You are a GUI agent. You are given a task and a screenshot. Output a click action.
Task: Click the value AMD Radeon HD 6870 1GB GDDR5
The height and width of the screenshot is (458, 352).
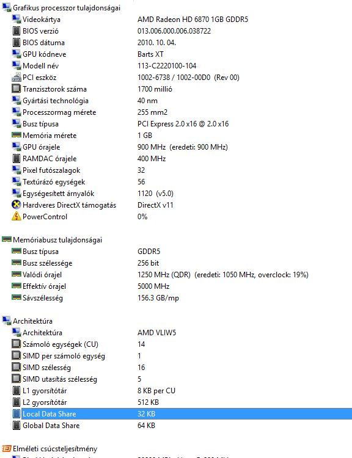click(x=193, y=20)
